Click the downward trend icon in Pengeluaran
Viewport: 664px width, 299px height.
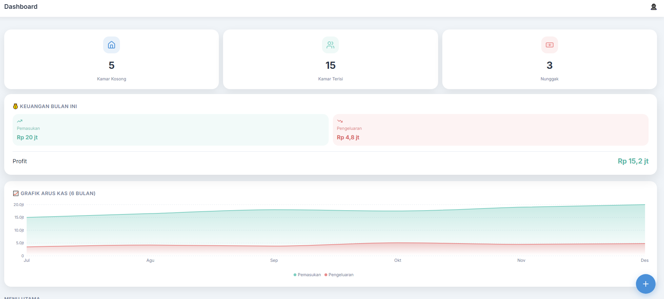[x=340, y=121]
